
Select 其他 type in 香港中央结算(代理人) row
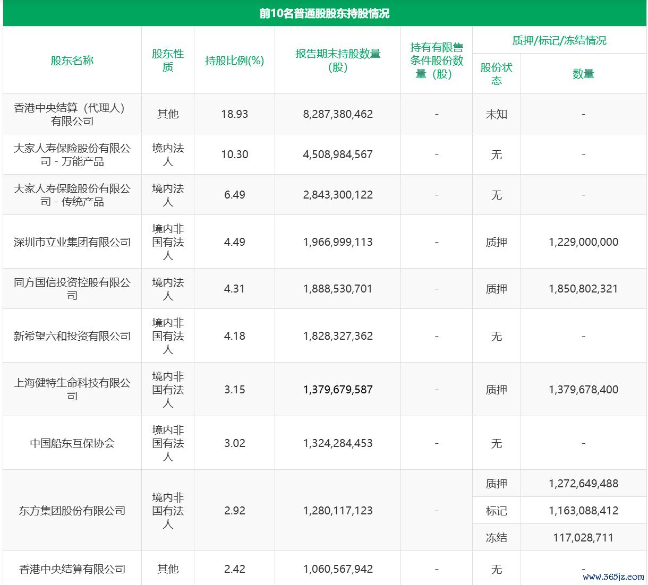(x=168, y=114)
